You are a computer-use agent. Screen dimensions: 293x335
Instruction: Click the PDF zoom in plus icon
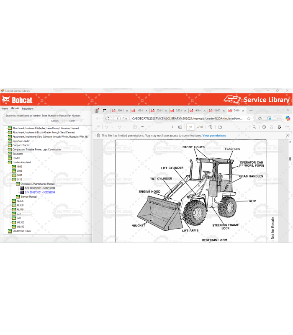click(x=172, y=127)
